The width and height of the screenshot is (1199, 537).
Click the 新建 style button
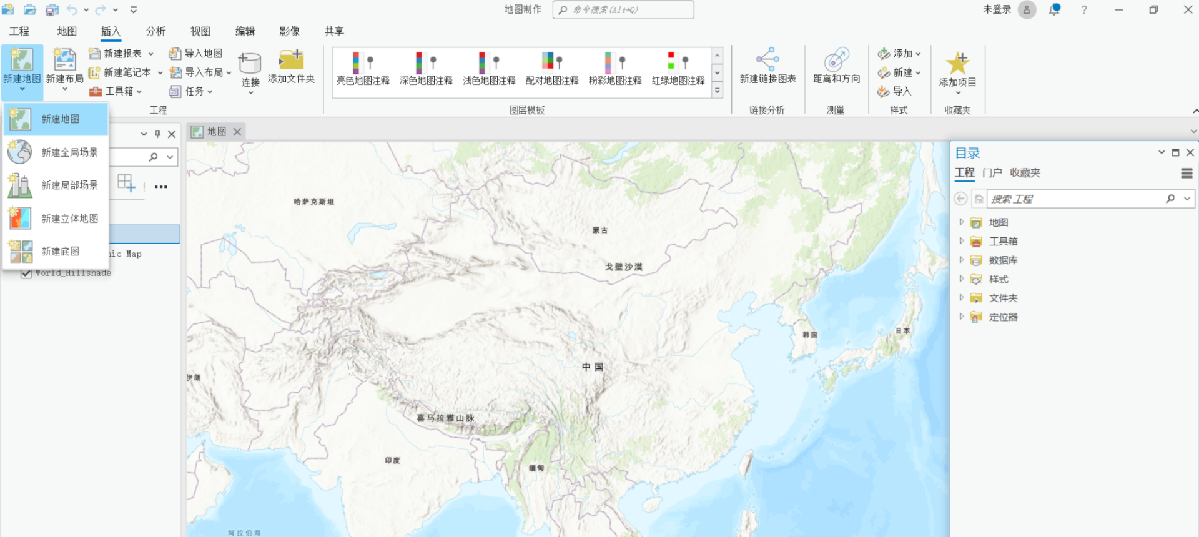click(899, 72)
